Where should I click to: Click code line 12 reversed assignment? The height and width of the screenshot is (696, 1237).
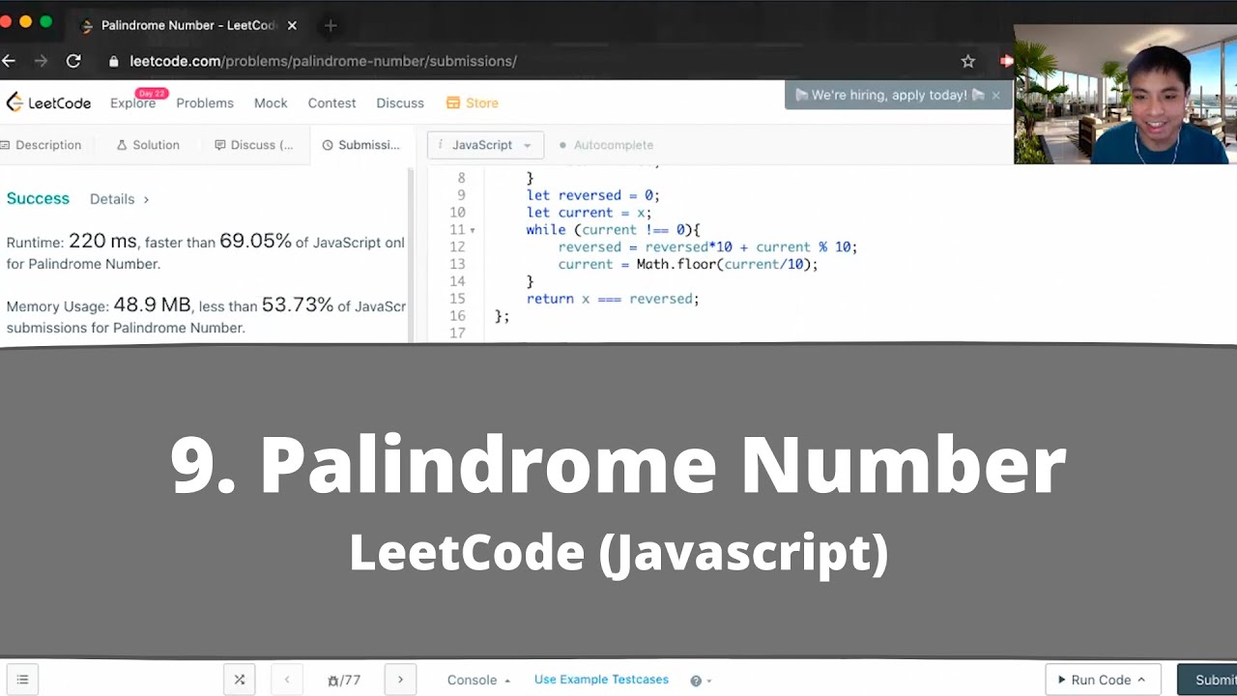point(707,246)
